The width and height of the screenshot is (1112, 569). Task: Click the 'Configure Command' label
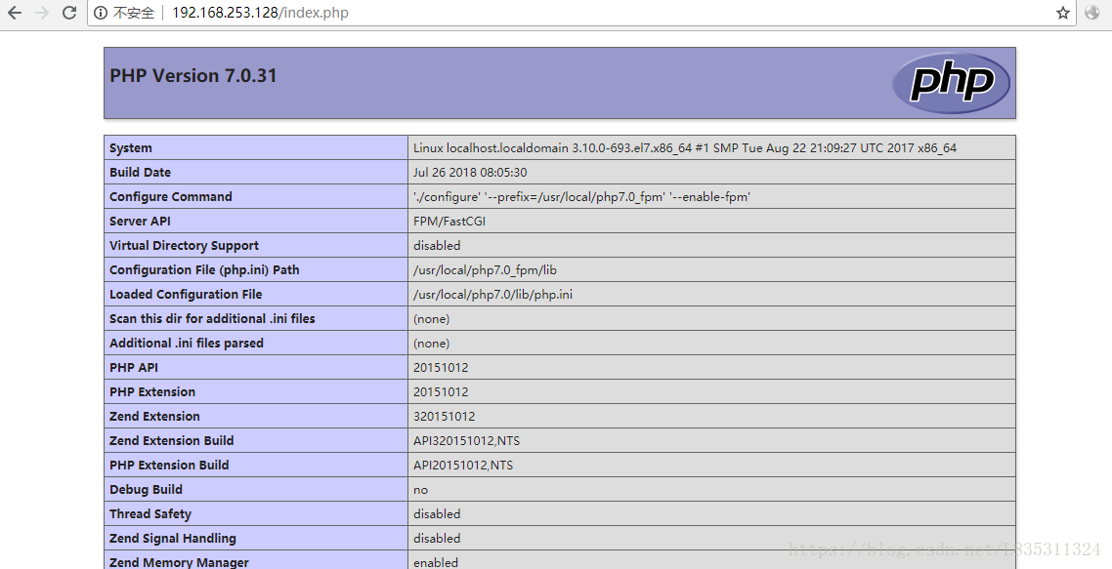(170, 197)
